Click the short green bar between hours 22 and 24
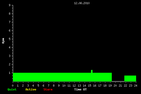The width and height of the screenshot is (141, 94). [130, 78]
